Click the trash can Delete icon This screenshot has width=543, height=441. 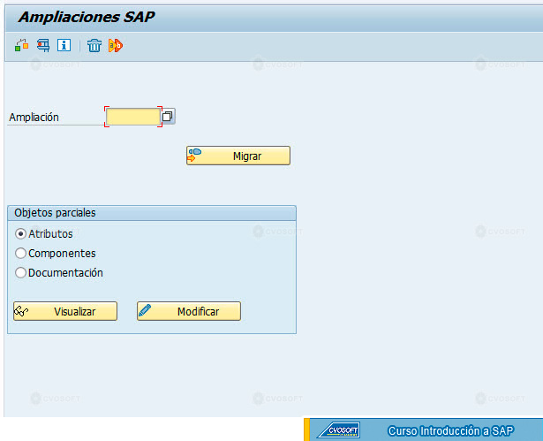(94, 45)
